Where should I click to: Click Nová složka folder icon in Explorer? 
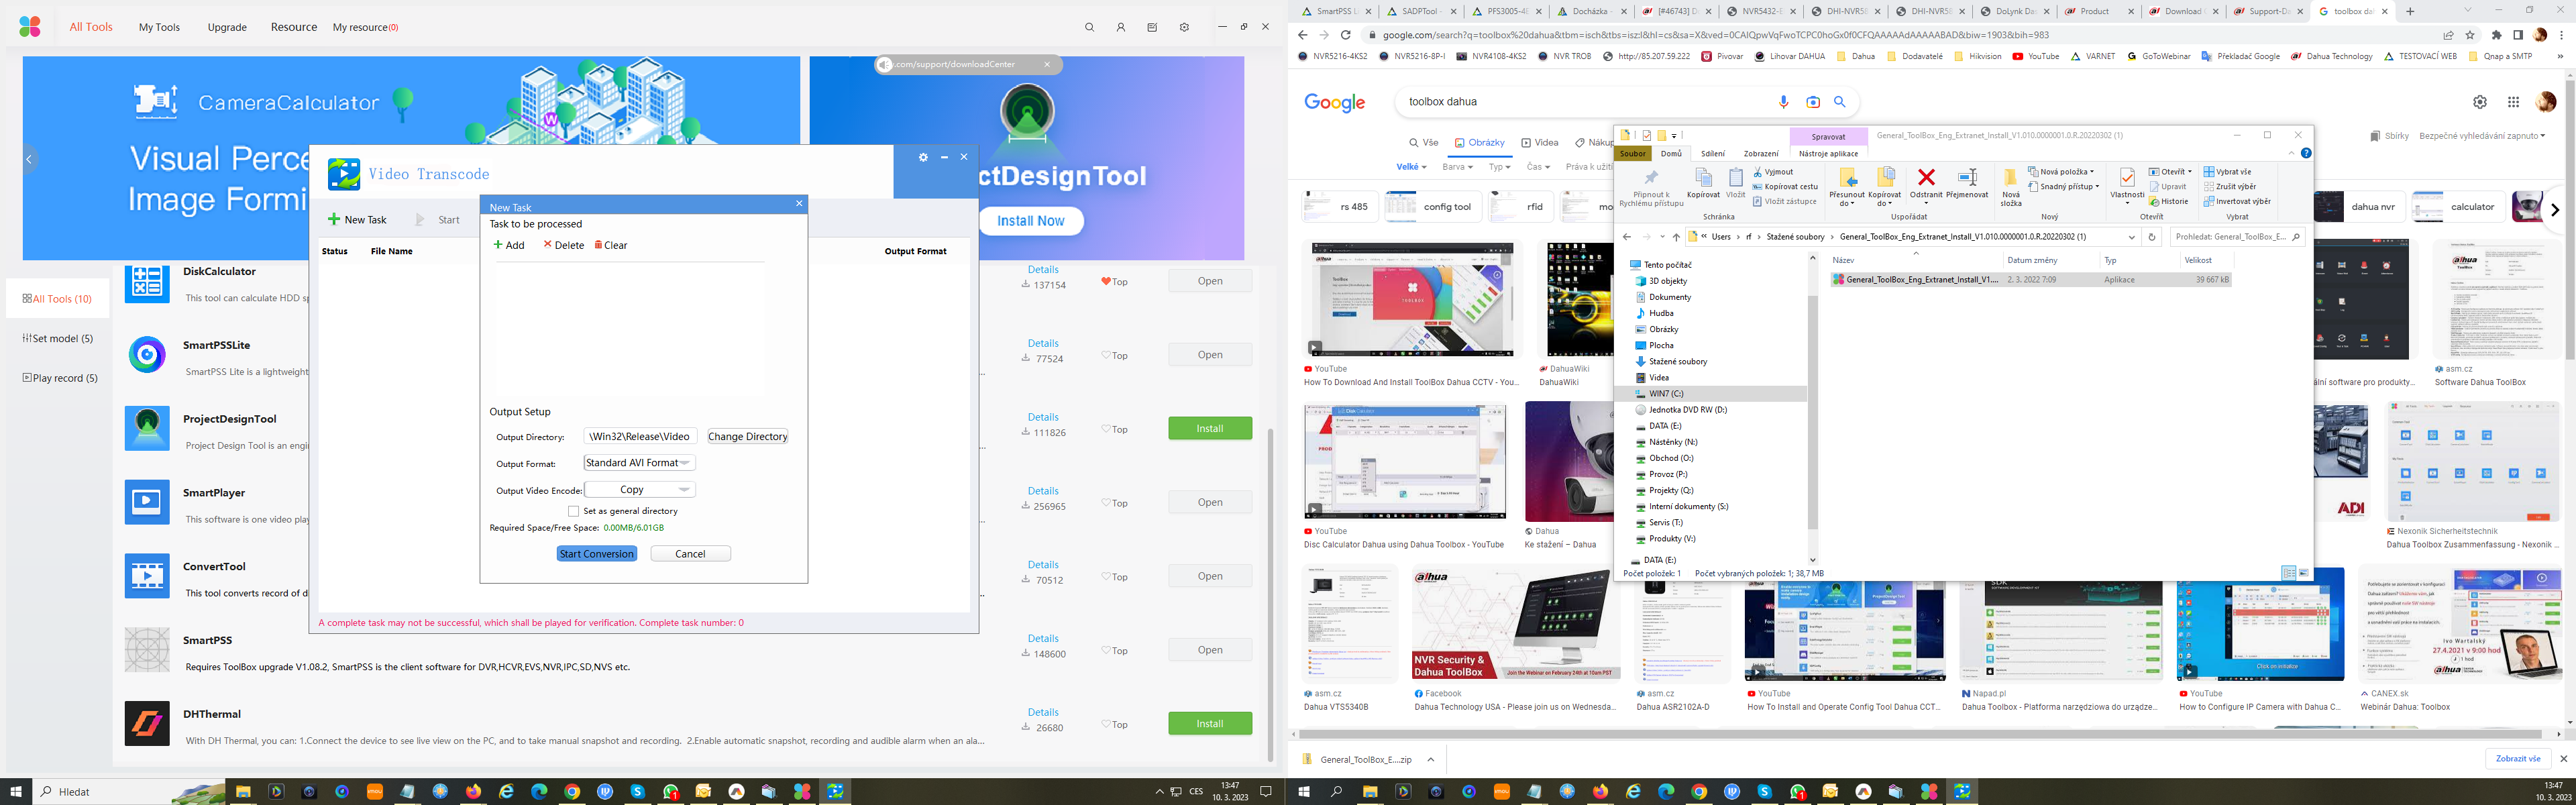point(2010,177)
